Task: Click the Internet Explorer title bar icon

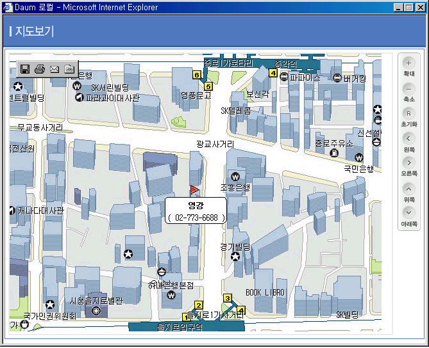Action: pyautogui.click(x=8, y=8)
